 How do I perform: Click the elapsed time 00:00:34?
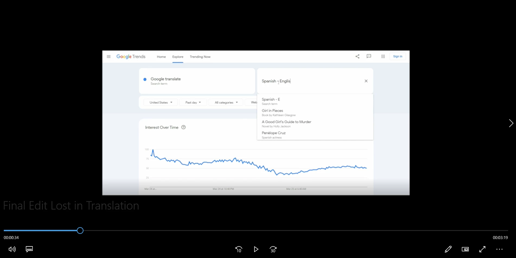click(x=11, y=238)
